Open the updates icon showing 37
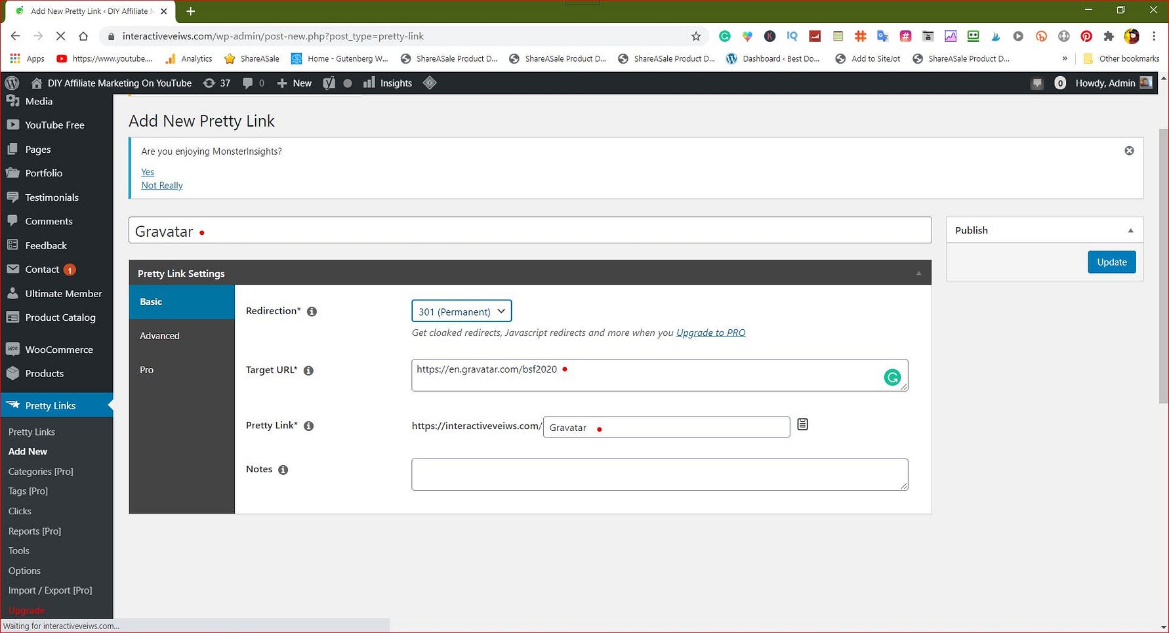This screenshot has height=633, width=1169. pyautogui.click(x=216, y=83)
